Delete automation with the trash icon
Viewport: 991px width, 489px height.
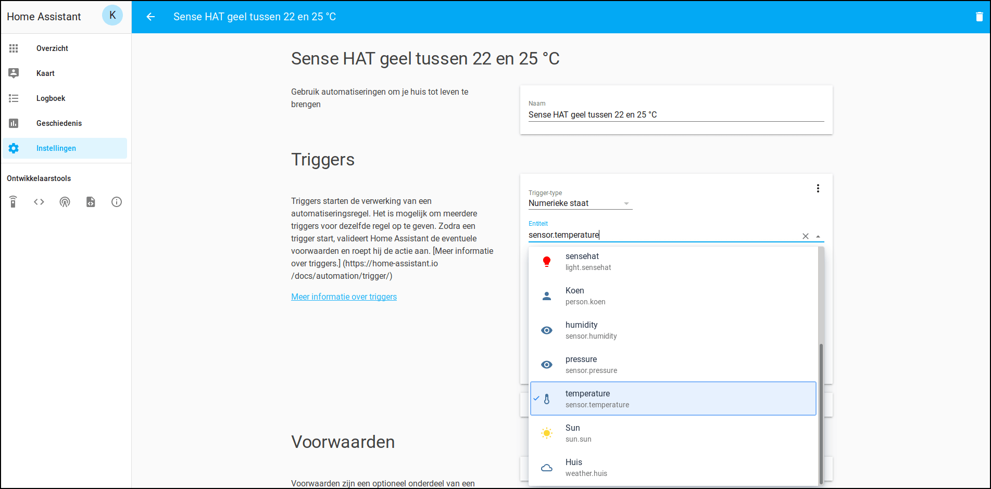pos(979,17)
